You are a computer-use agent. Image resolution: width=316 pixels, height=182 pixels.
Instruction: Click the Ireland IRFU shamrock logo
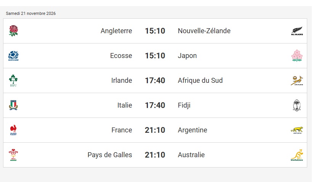click(x=13, y=81)
